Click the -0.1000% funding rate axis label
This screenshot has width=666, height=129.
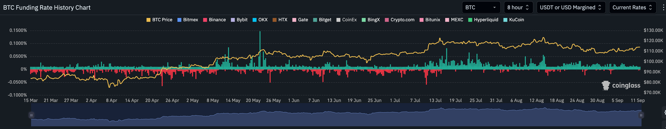coord(17,95)
